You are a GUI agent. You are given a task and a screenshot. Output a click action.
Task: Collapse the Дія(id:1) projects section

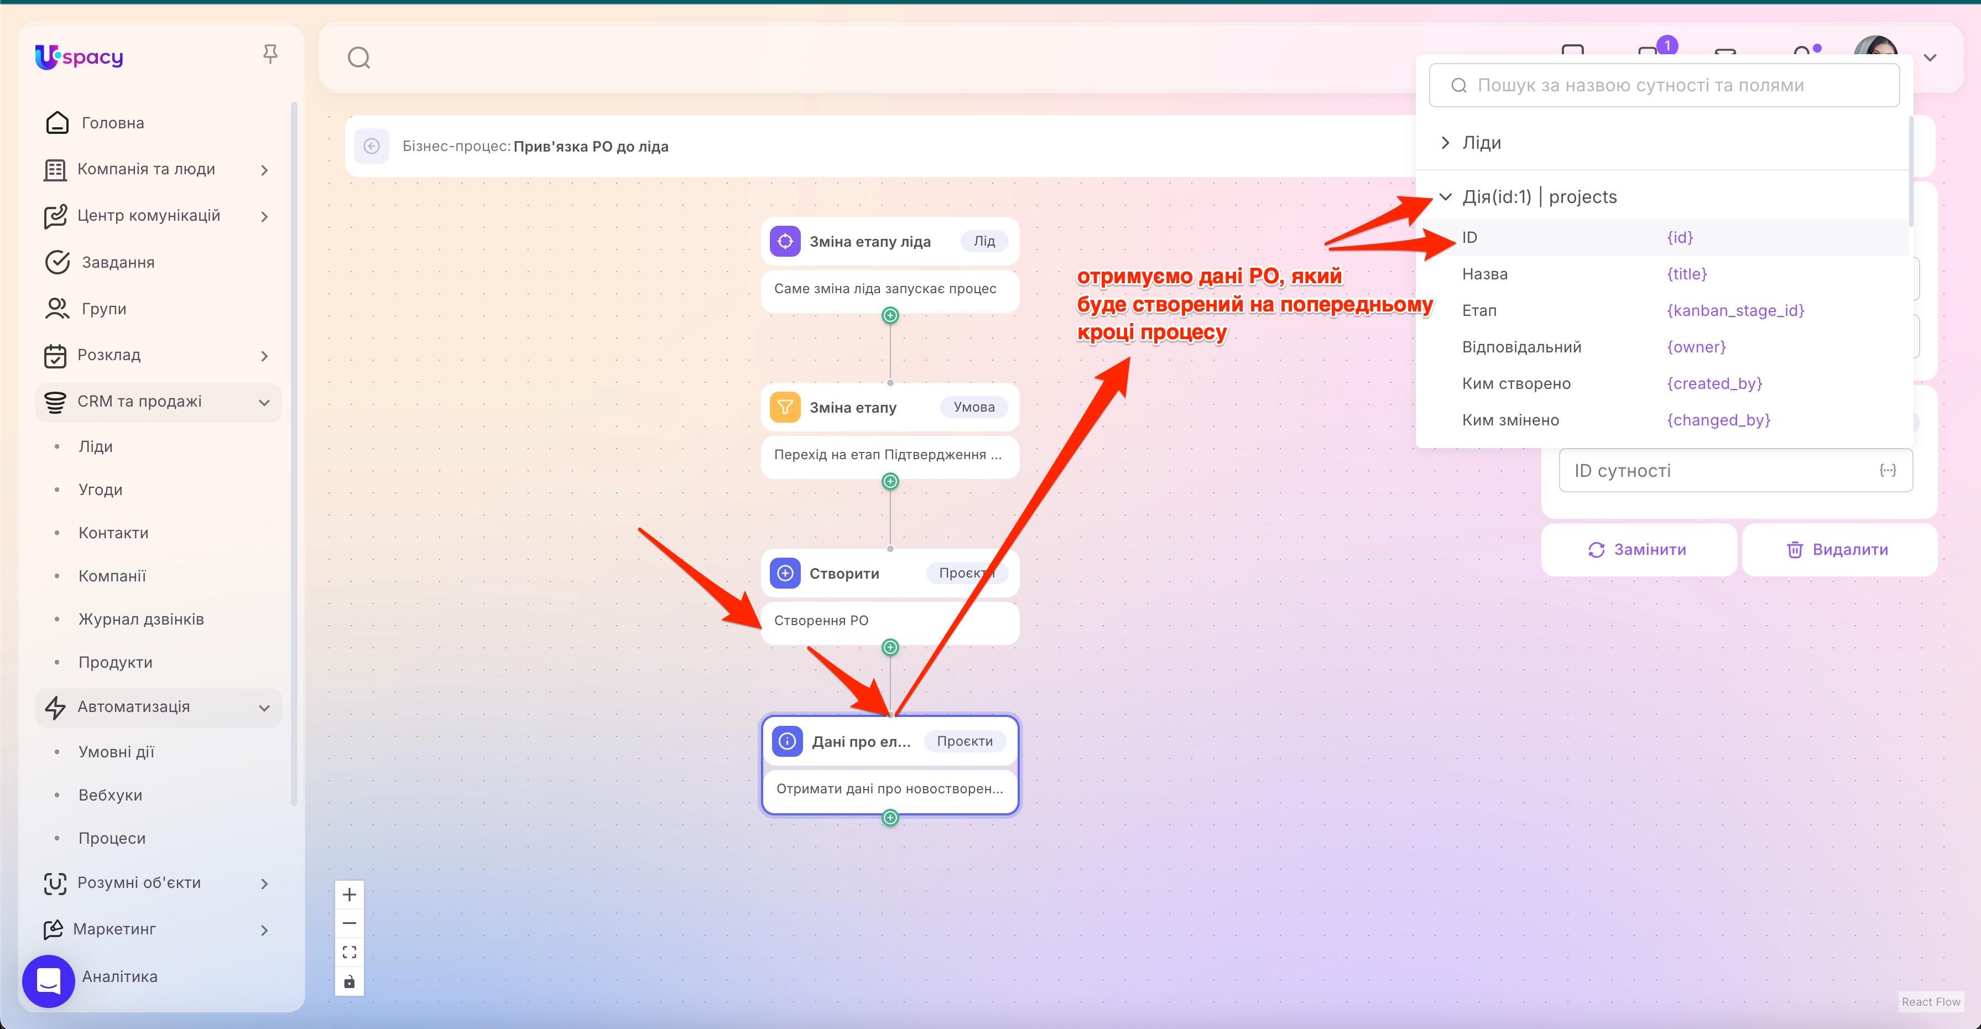tap(1446, 196)
